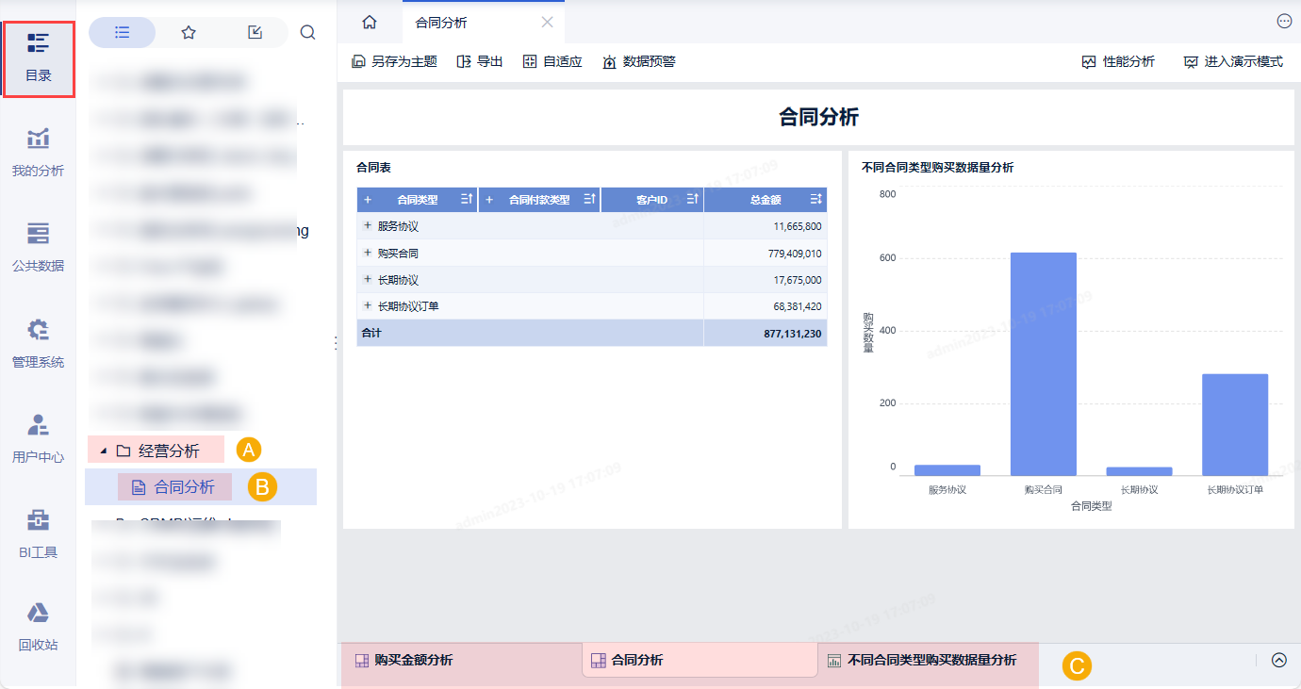Open 公共数据 from the left sidebar
The width and height of the screenshot is (1301, 689).
(38, 247)
